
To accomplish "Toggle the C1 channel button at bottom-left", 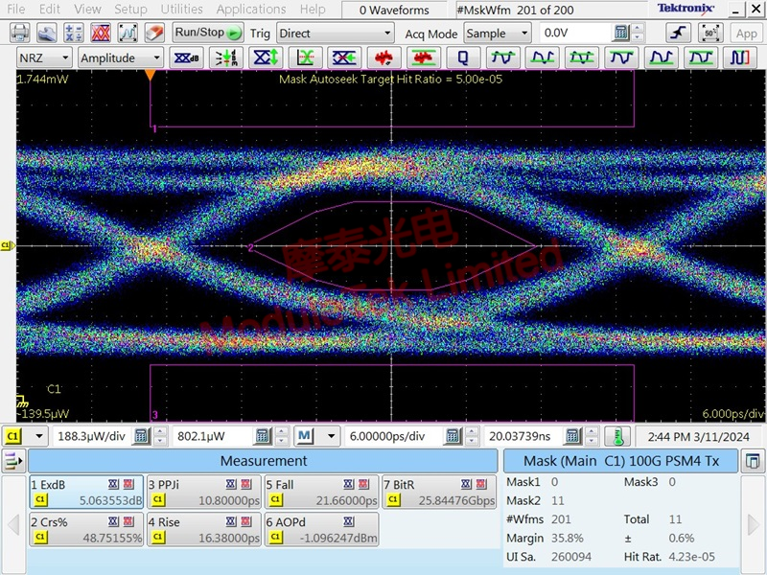I will tap(14, 436).
